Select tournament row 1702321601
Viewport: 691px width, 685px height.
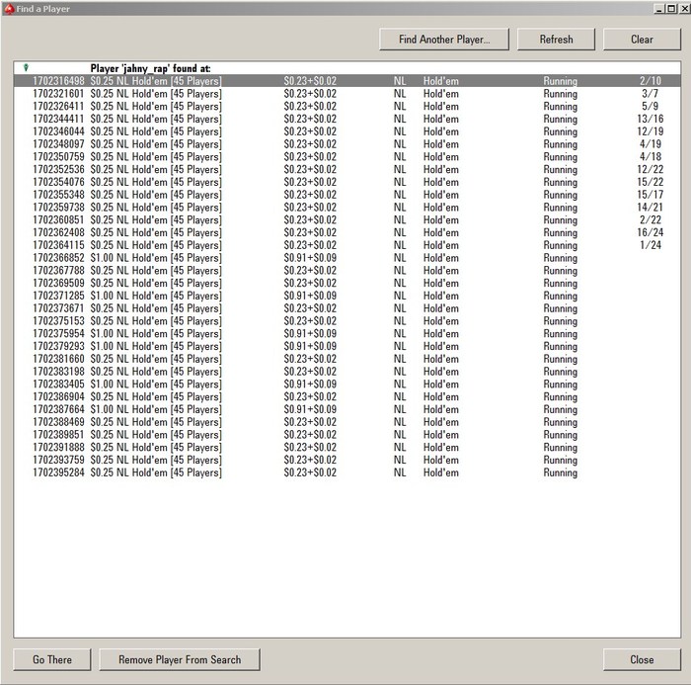pyautogui.click(x=347, y=94)
